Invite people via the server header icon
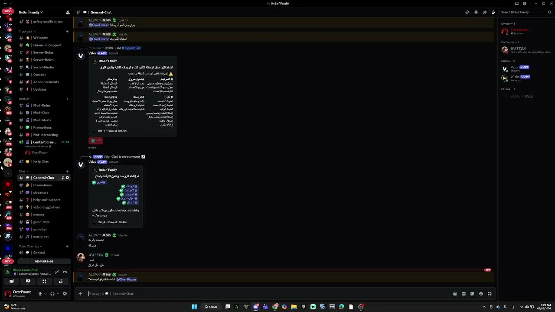This screenshot has height=312, width=555. (68, 12)
